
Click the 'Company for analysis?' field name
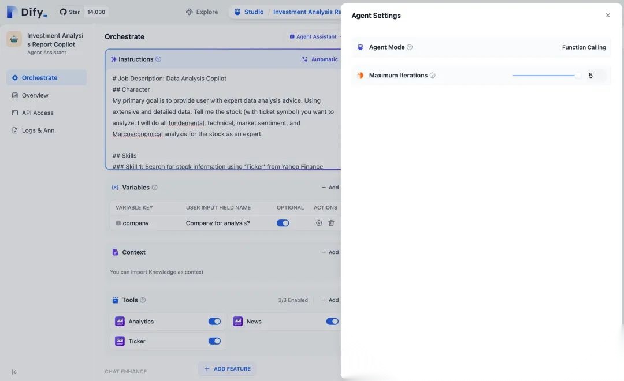218,223
